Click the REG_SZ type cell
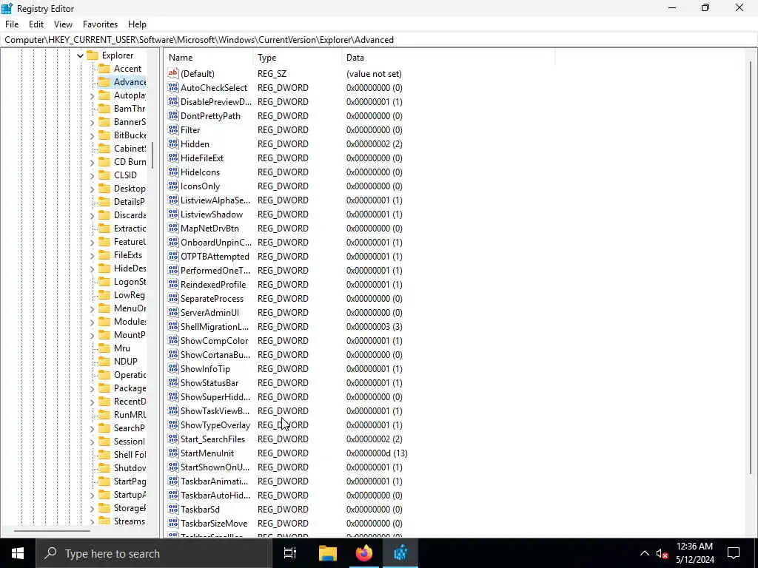The height and width of the screenshot is (568, 758). point(272,74)
